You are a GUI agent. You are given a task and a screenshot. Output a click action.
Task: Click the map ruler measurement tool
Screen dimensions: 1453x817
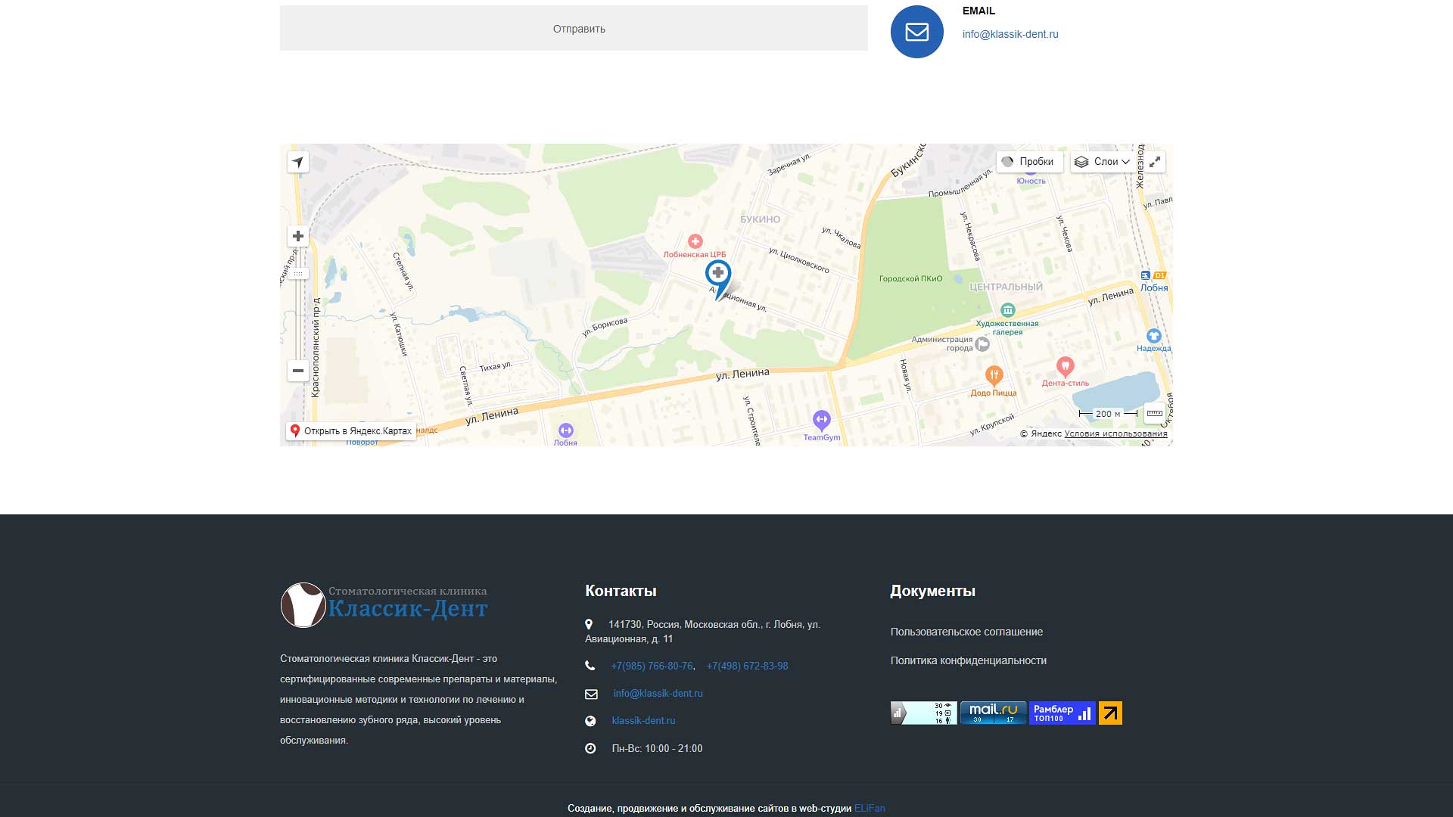[x=1154, y=413]
